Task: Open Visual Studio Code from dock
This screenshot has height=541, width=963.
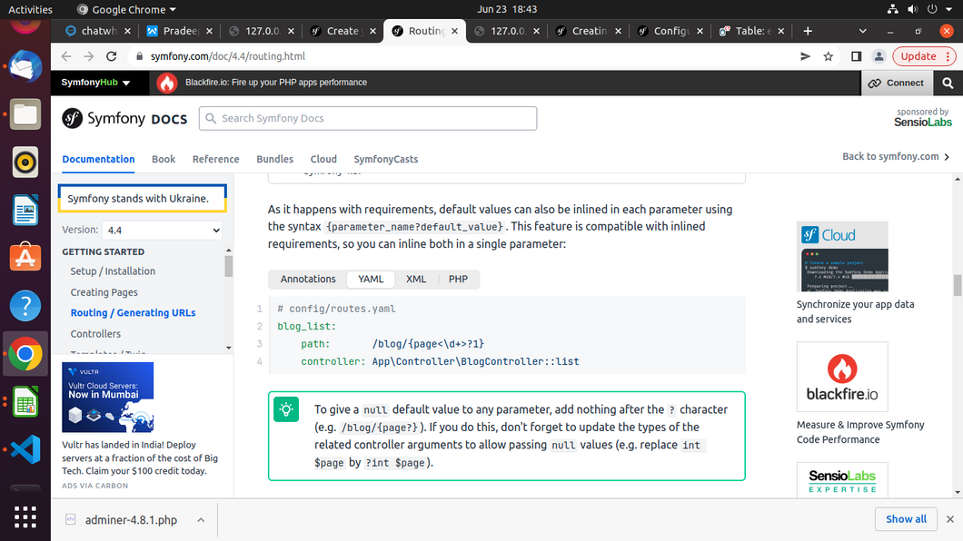Action: (25, 449)
